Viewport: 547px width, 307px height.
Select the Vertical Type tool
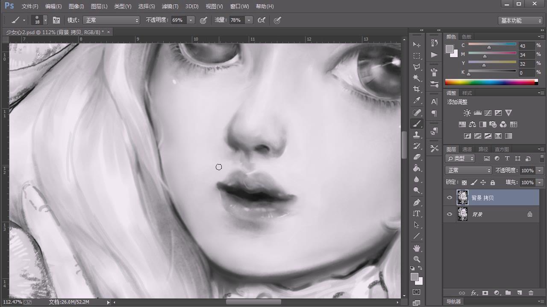pos(417,214)
